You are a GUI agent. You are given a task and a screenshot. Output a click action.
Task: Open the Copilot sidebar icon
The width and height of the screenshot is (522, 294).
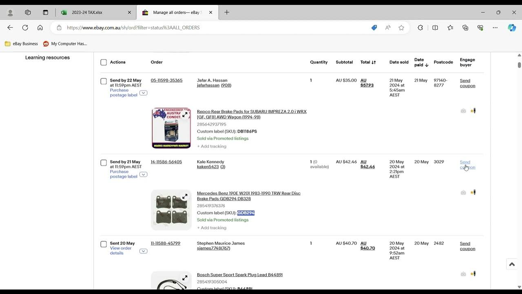(512, 28)
